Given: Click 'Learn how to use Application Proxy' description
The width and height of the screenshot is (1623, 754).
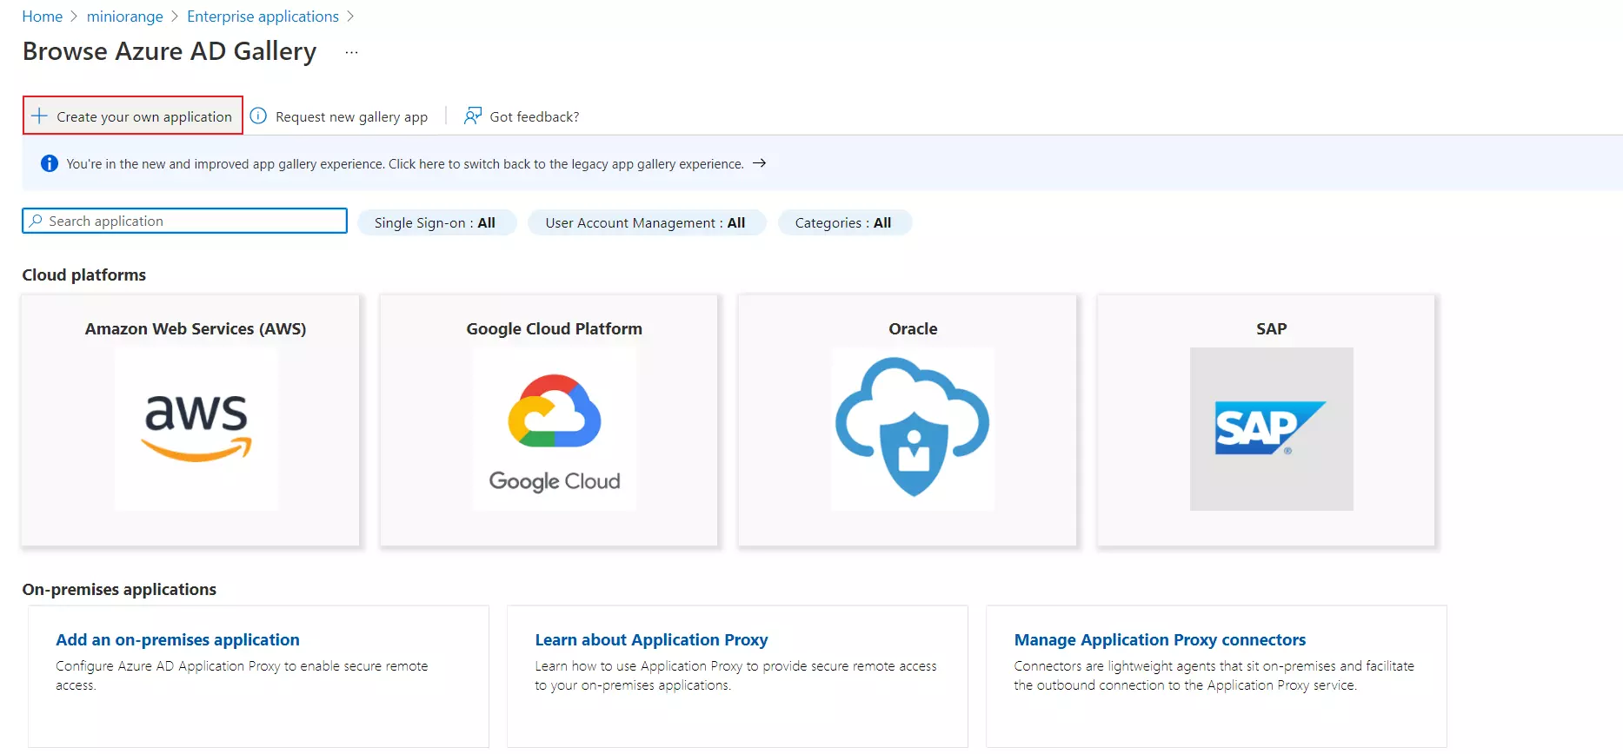Looking at the screenshot, I should 735,675.
